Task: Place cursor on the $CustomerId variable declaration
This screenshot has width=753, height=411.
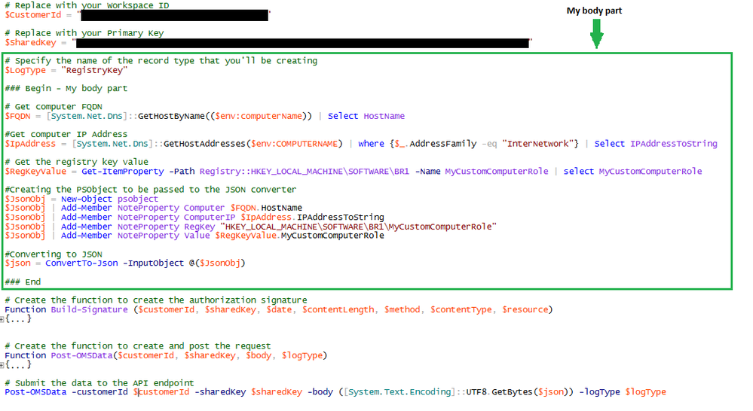Action: (33, 15)
